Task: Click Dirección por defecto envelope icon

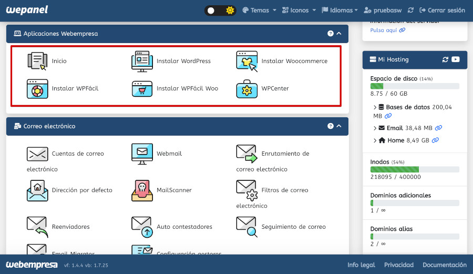Action: 37,190
